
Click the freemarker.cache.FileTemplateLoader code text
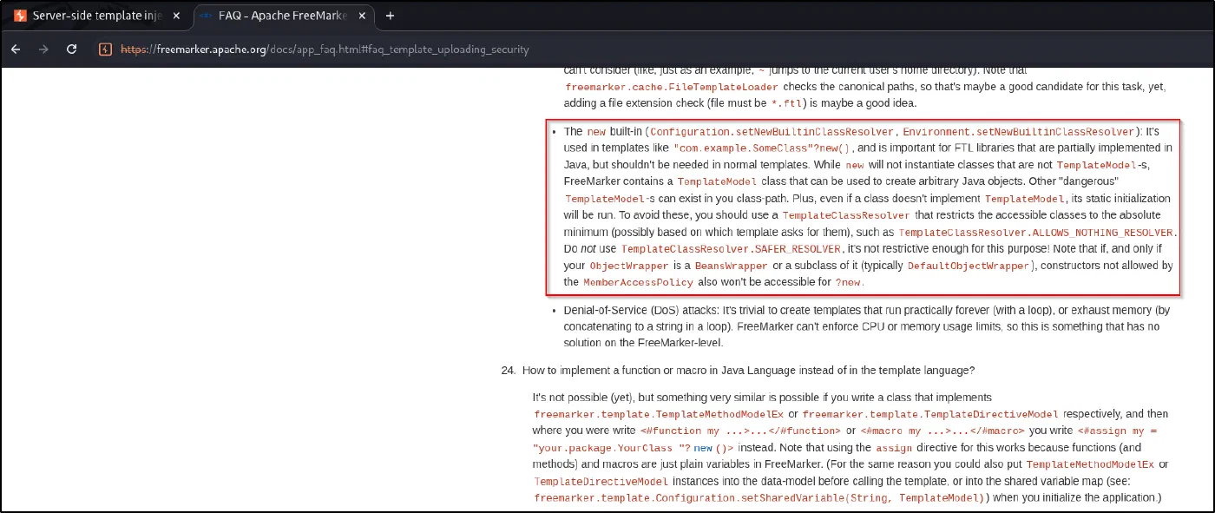click(x=672, y=87)
